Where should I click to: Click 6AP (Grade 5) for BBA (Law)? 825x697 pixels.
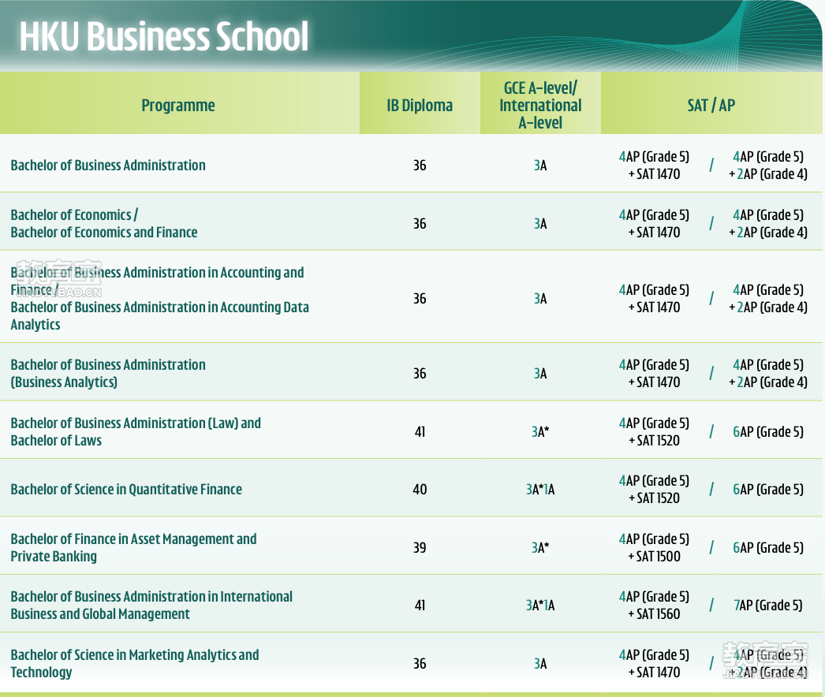(x=768, y=432)
